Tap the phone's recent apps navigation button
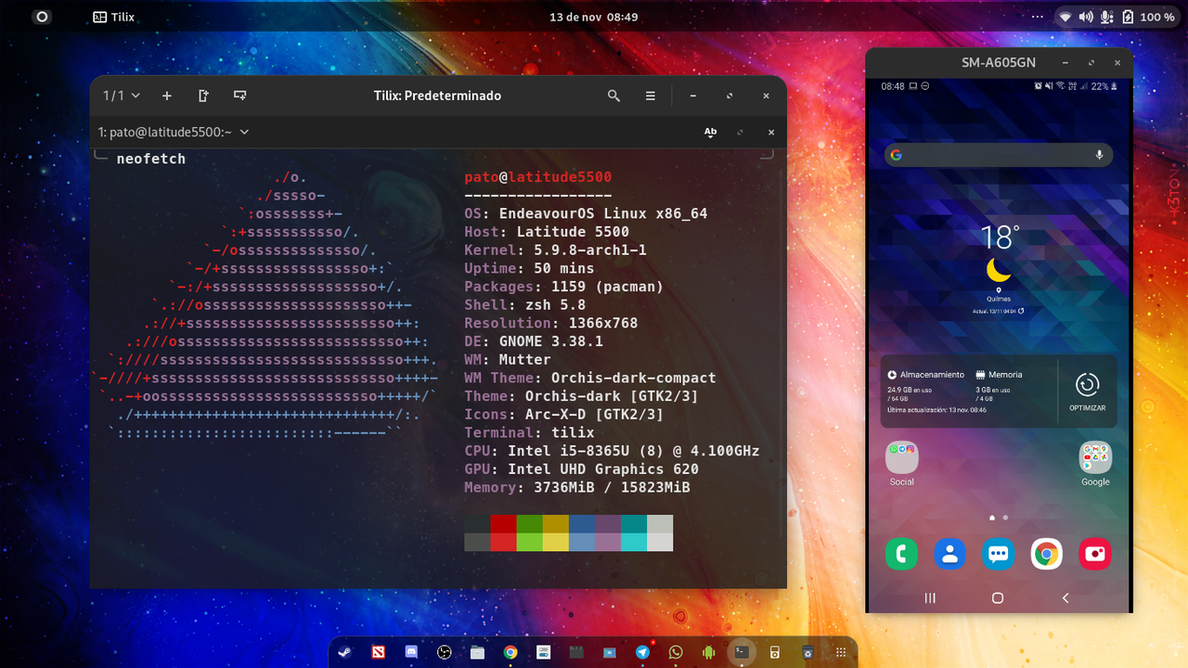1188x668 pixels. (x=930, y=598)
